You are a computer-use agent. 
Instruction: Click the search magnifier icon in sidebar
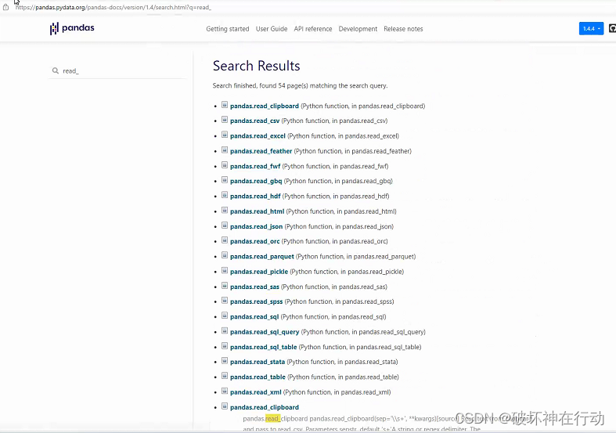pyautogui.click(x=56, y=70)
